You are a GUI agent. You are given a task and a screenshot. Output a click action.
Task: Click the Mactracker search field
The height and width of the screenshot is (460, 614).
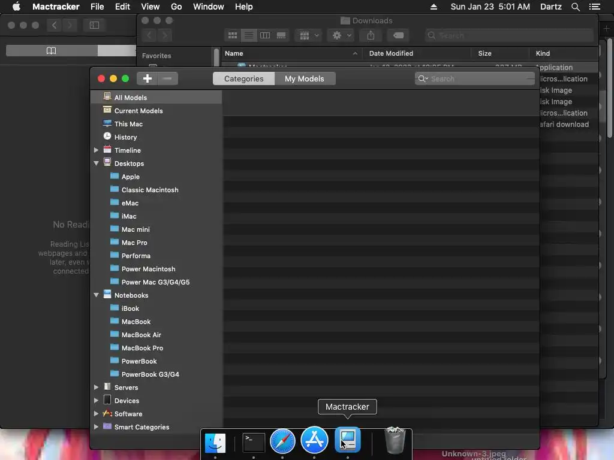[x=475, y=78]
